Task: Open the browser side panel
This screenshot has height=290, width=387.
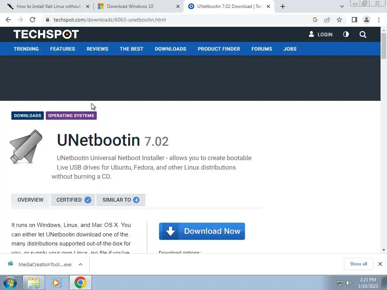Action: [354, 20]
